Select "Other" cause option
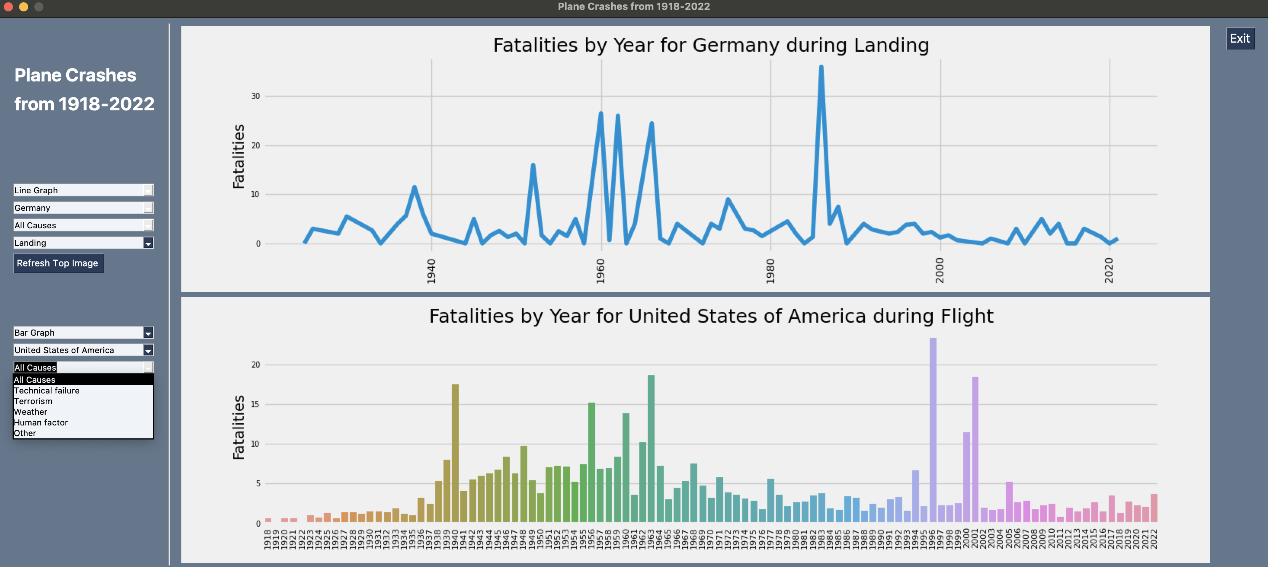The image size is (1268, 567). [25, 433]
